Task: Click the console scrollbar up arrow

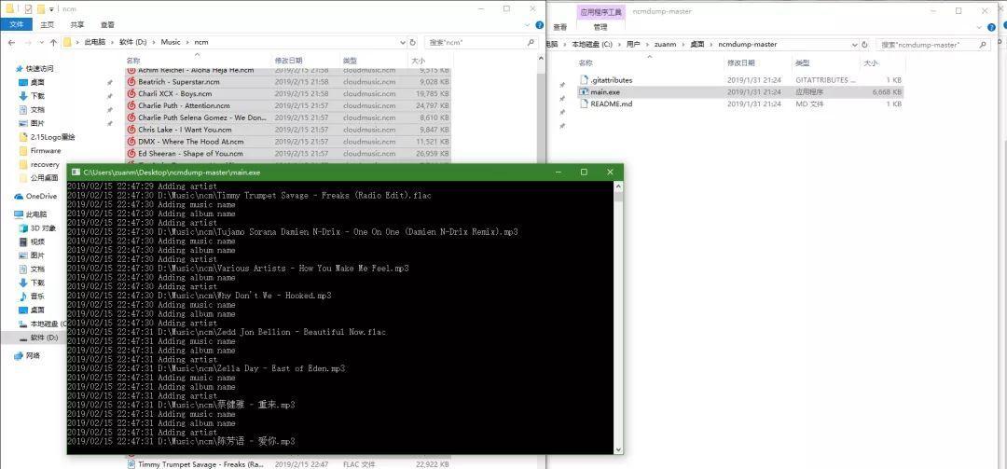Action: (618, 186)
